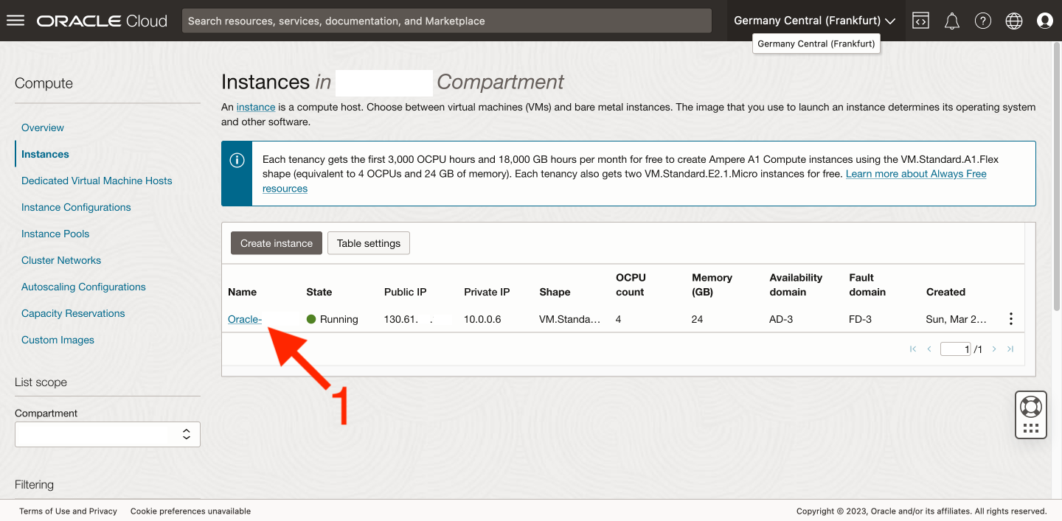This screenshot has height=521, width=1062.
Task: Click the page number input box
Action: point(955,349)
